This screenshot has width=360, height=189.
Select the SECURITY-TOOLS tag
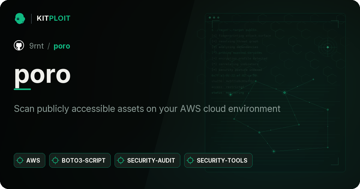[x=218, y=160]
